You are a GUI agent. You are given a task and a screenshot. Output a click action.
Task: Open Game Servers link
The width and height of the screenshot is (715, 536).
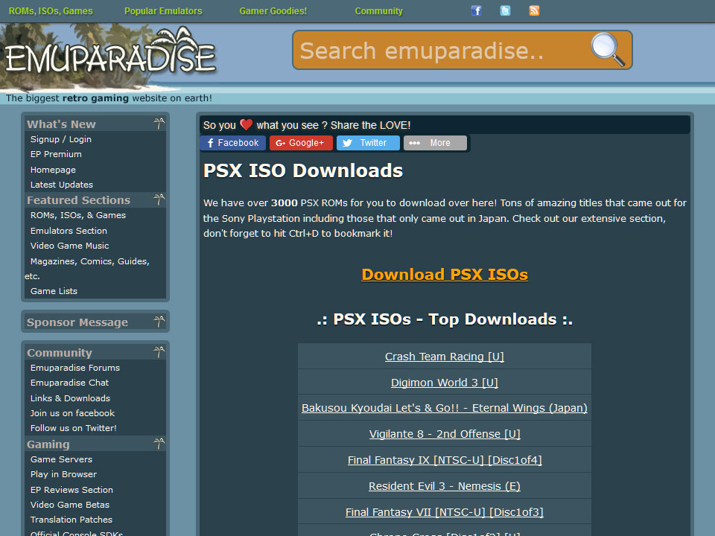[x=62, y=459]
